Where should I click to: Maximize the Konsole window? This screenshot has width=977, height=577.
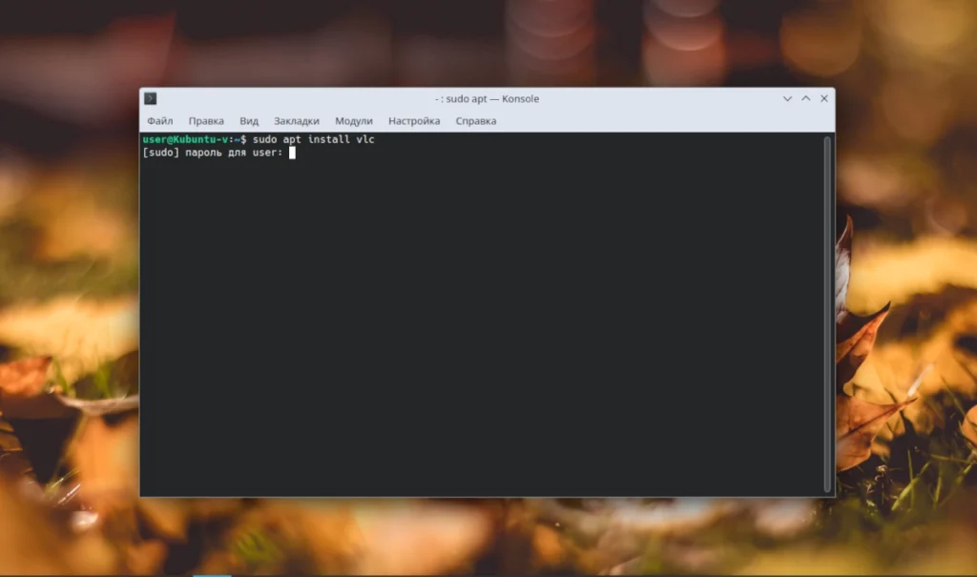[x=805, y=98]
